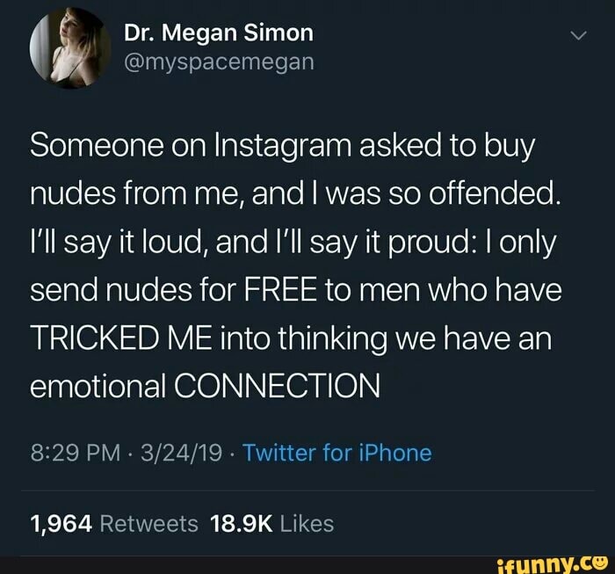Click the black bottom banner bar
The image size is (615, 574).
click(307, 565)
